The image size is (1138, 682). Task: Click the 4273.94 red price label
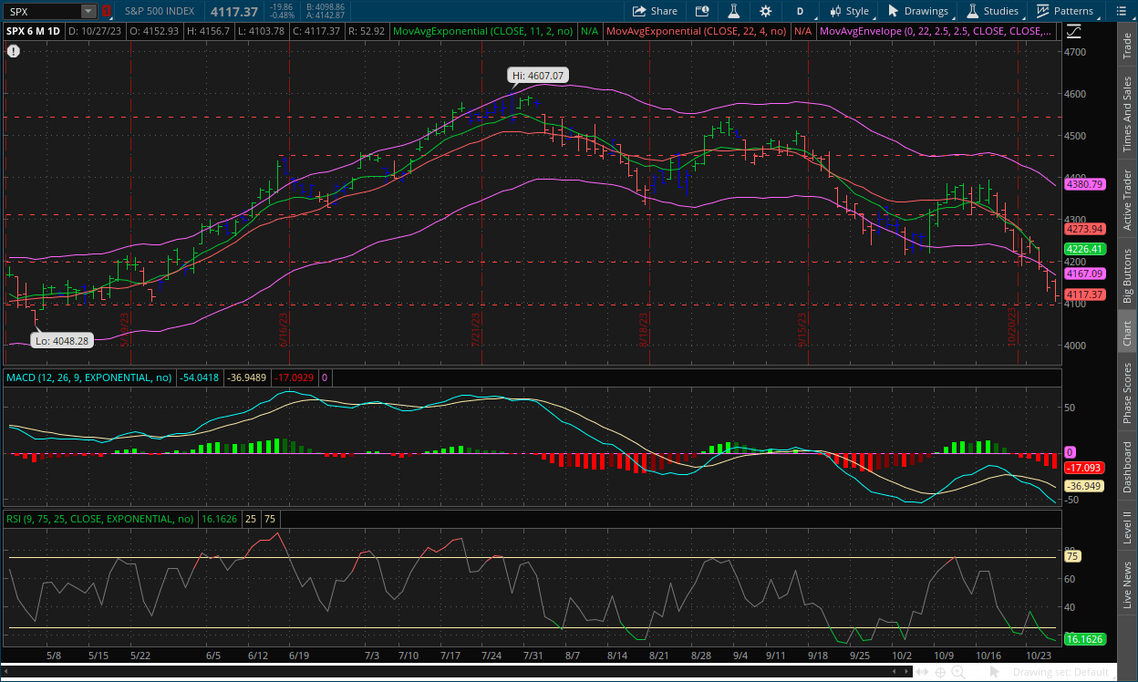[1084, 229]
